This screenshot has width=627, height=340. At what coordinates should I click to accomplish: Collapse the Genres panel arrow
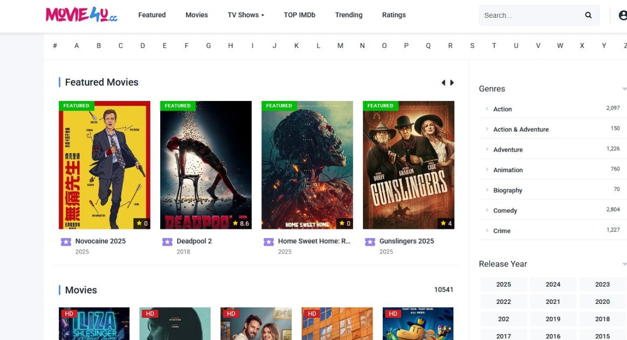click(x=624, y=89)
